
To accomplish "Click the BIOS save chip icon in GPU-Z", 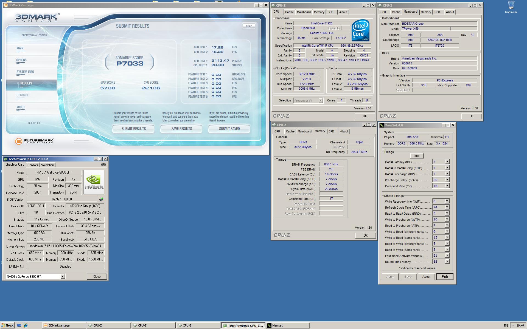I will (101, 199).
